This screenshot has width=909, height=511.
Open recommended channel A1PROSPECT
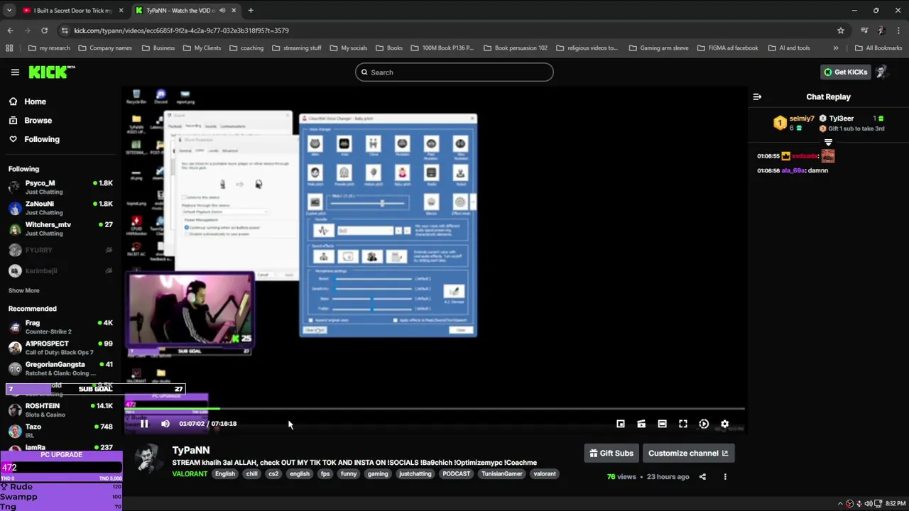coord(60,348)
